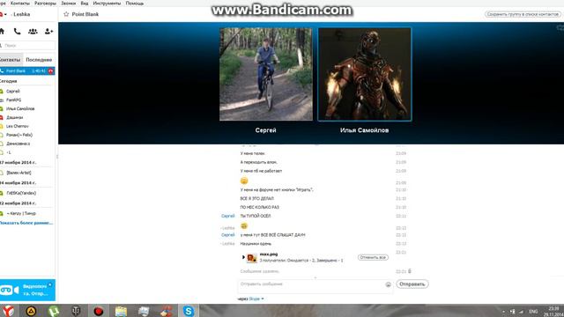Image resolution: width=564 pixels, height=317 pixels.
Task: Open the AIMP player taskbar icon
Action: pyautogui.click(x=31, y=311)
